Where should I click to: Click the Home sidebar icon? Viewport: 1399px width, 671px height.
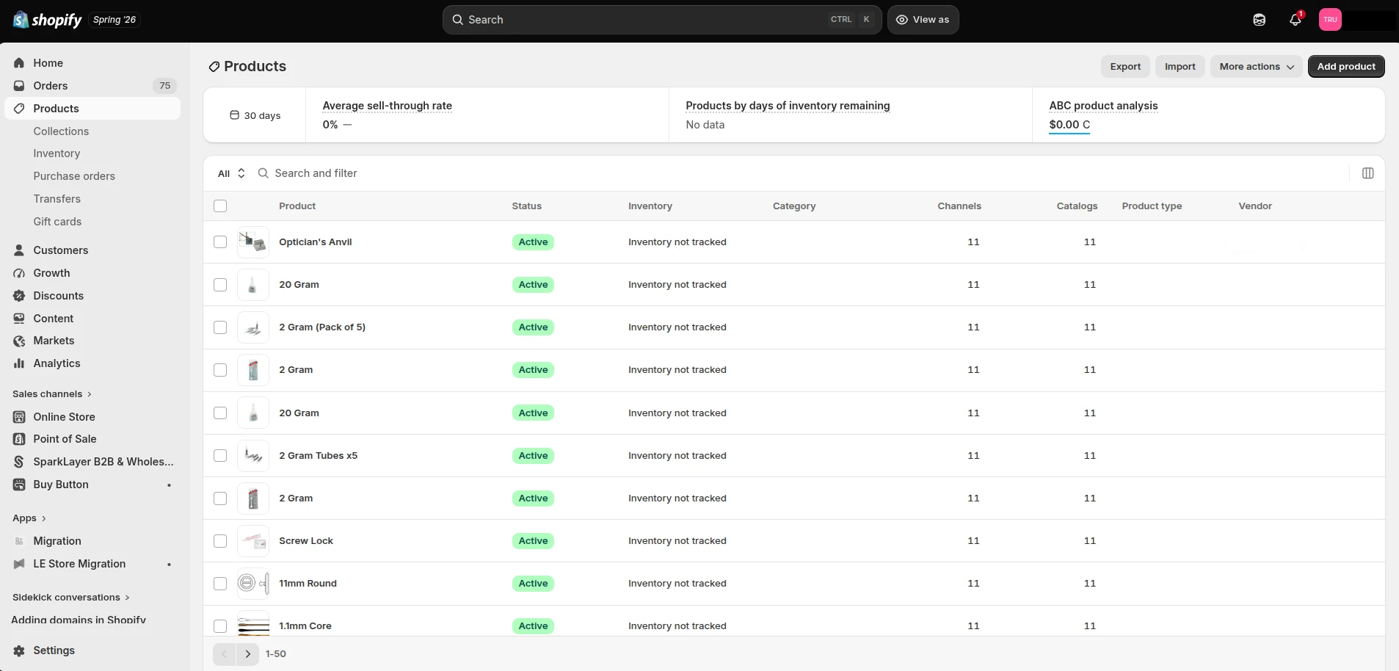click(19, 63)
